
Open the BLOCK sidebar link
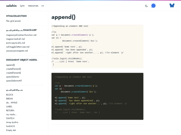[10, 95]
